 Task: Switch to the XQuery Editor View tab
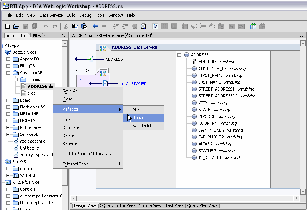click(117, 205)
